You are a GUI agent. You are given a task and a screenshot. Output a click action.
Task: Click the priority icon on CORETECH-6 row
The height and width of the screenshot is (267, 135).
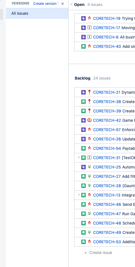click(89, 37)
